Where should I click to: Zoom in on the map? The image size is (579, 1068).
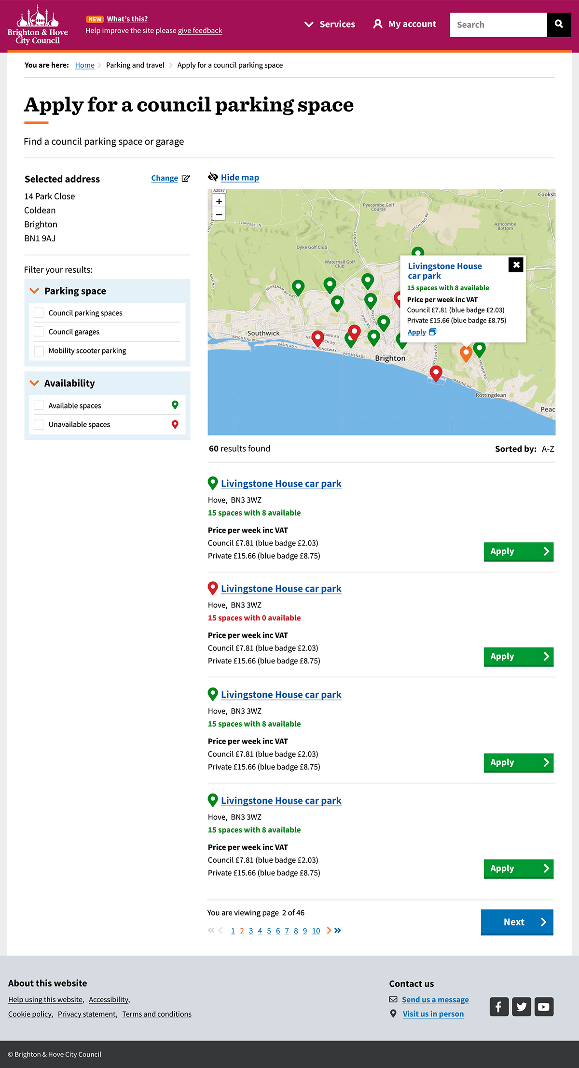(x=219, y=201)
